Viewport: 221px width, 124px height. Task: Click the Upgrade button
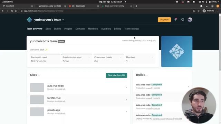[x=164, y=20]
